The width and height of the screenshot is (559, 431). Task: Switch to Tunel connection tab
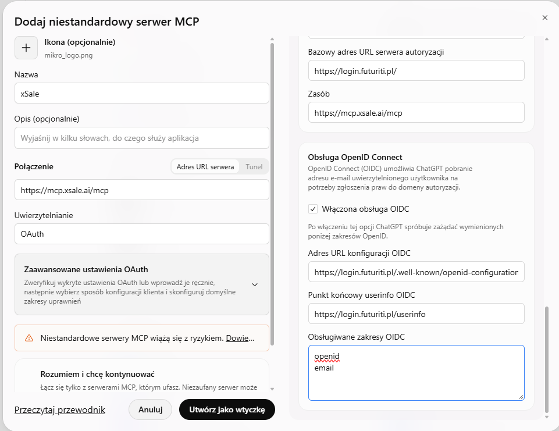coord(254,167)
